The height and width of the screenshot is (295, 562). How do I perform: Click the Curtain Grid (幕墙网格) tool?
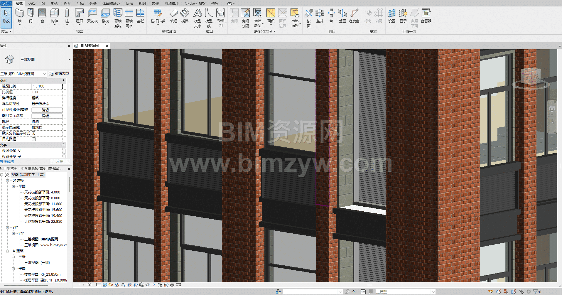pos(129,18)
